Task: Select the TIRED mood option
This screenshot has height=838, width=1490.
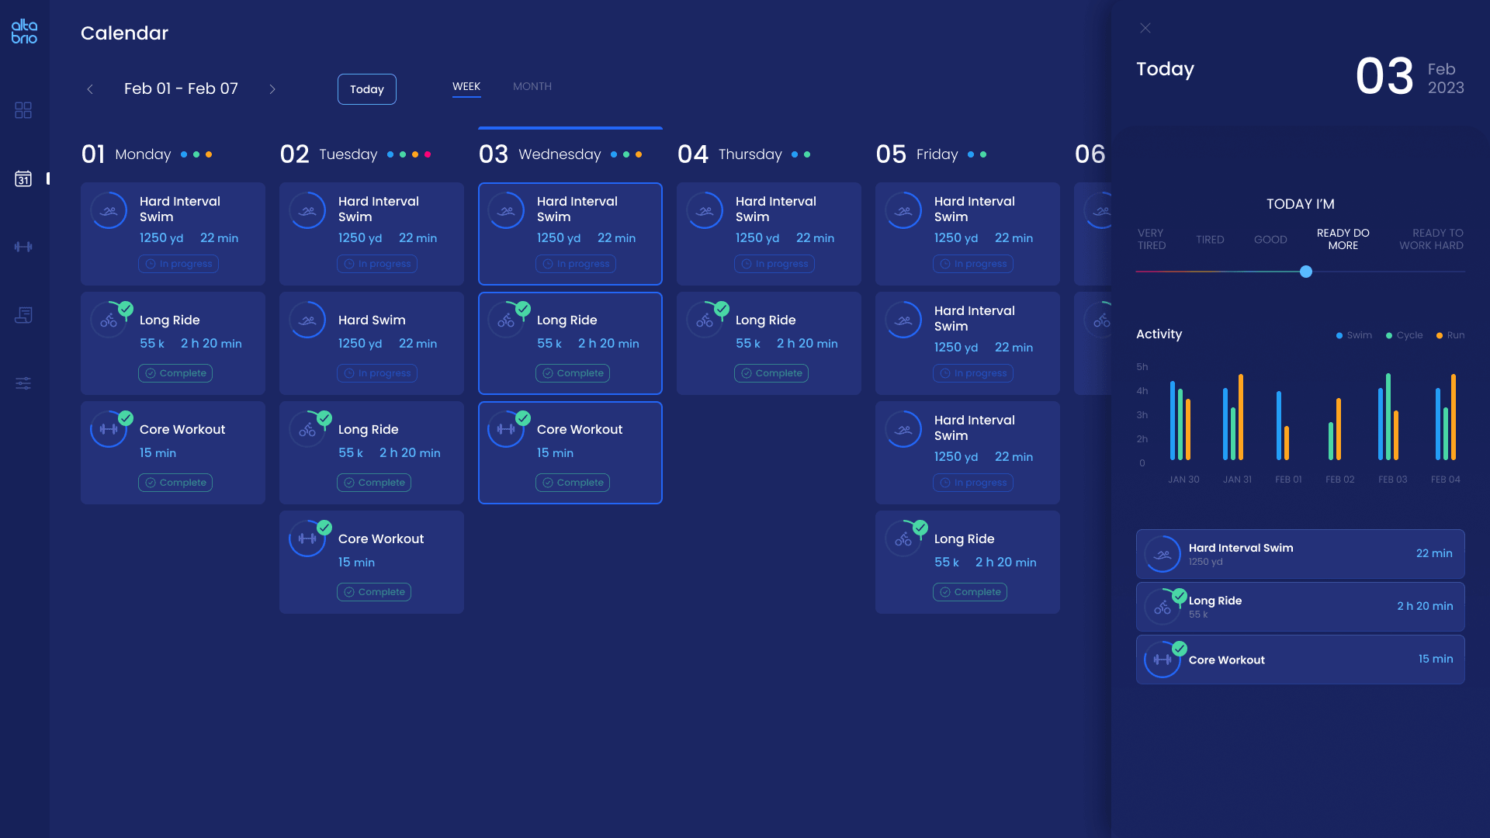Action: click(1210, 240)
